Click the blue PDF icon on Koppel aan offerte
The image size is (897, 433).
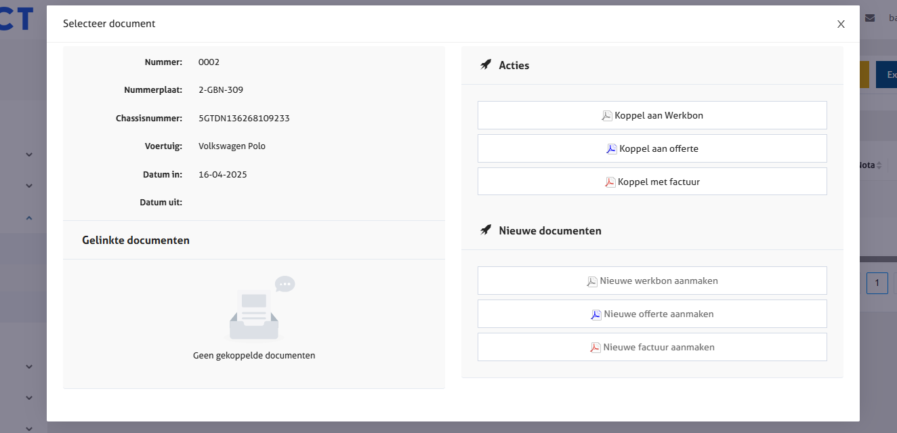[612, 149]
